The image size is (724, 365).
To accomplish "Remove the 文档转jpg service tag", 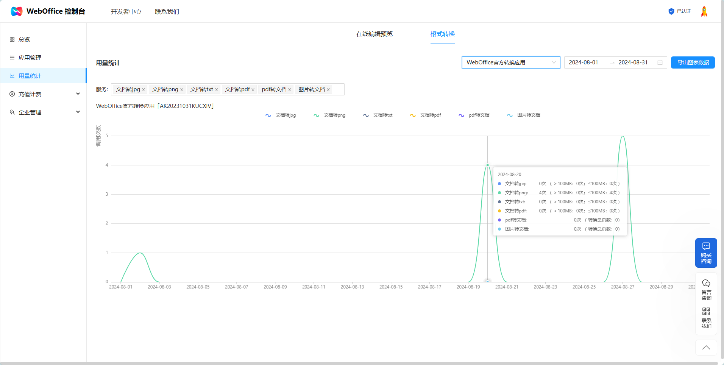I will coord(144,90).
